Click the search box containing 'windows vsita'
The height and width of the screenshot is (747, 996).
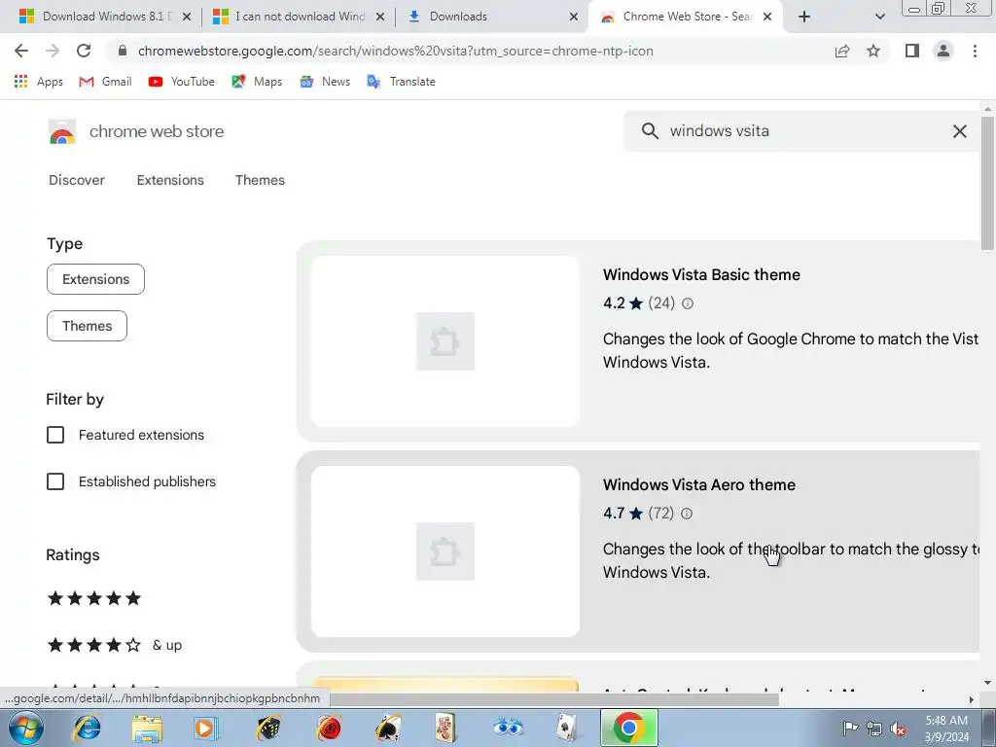point(803,131)
